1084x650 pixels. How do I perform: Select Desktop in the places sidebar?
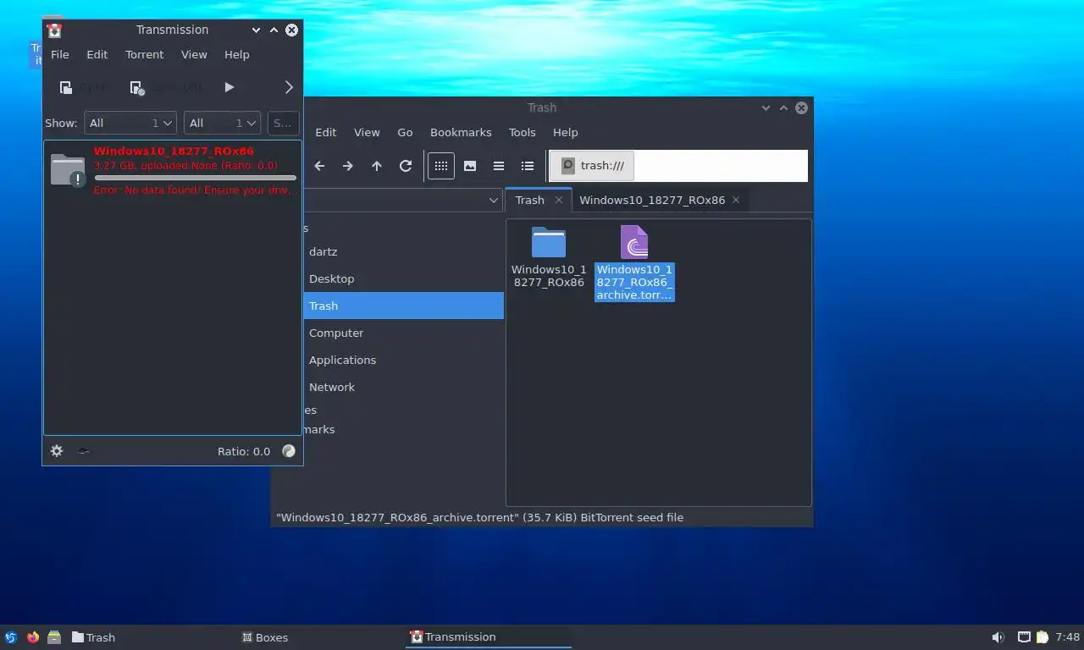[x=404, y=278]
